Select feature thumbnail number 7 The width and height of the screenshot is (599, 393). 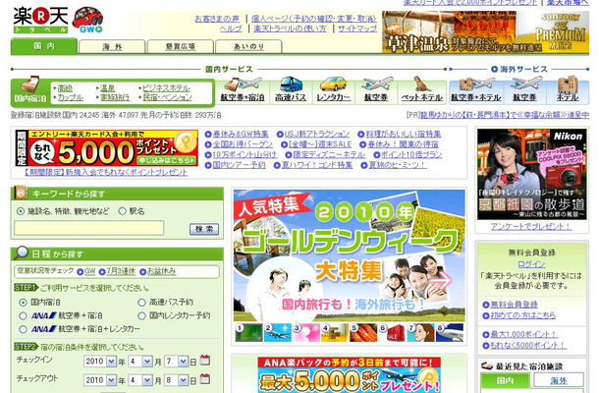(420, 332)
